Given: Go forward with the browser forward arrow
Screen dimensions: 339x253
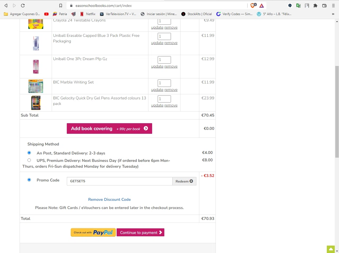Looking at the screenshot, I should (x=14, y=6).
